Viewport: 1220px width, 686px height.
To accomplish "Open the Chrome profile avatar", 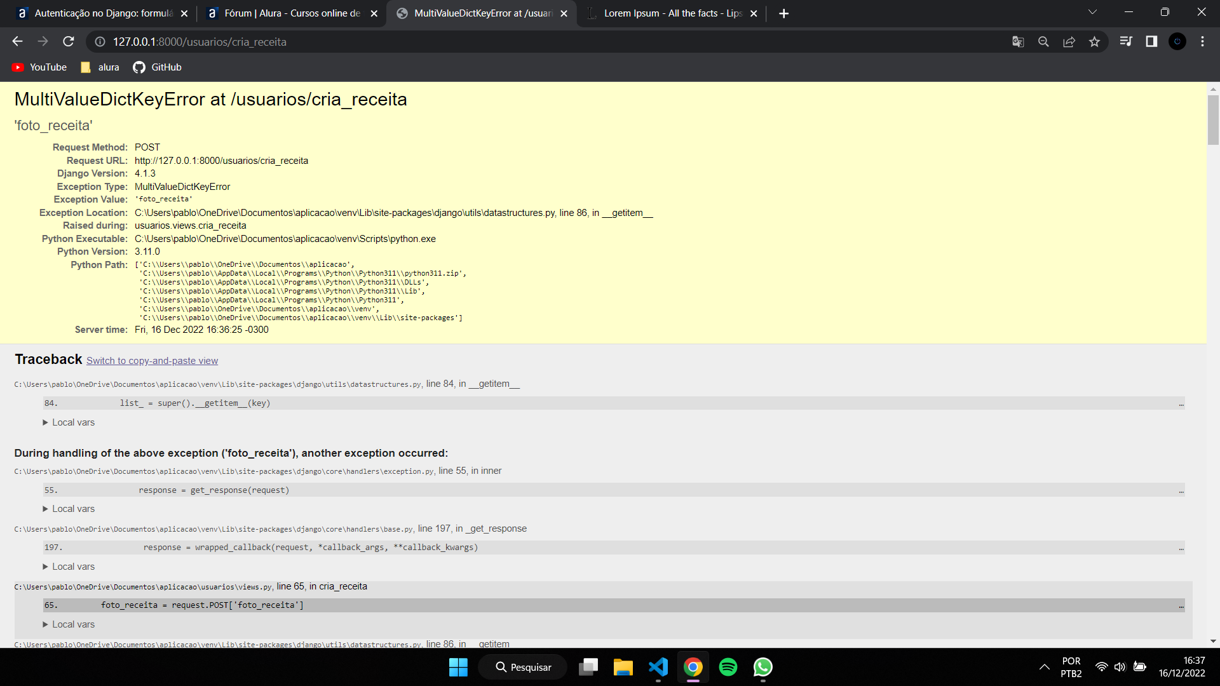I will coord(1177,42).
